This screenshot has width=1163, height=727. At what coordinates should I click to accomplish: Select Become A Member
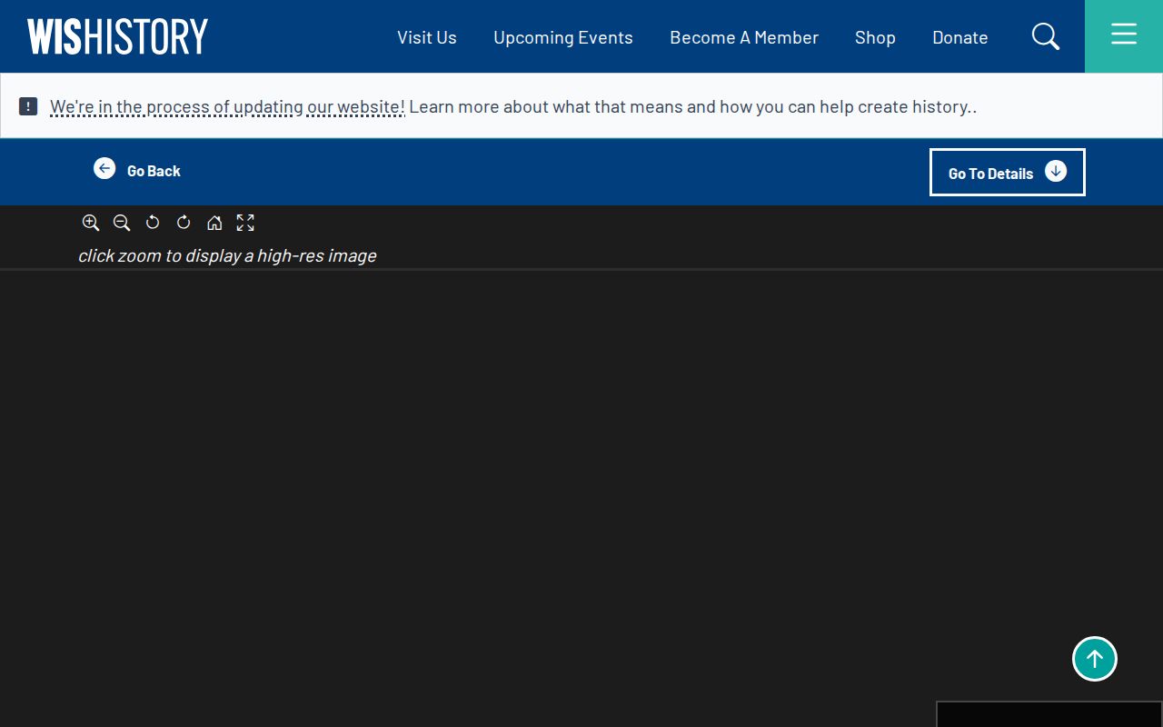pos(744,37)
